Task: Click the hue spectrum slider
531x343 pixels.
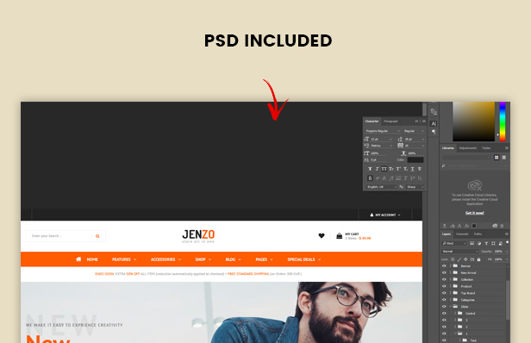Action: (503, 122)
